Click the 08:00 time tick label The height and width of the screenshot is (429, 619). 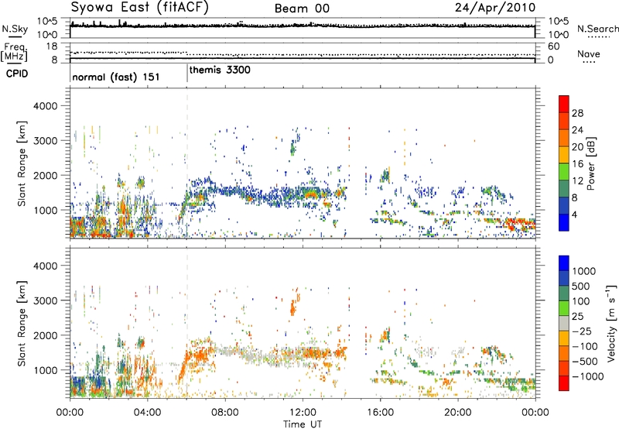click(x=225, y=413)
